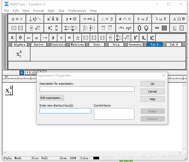Open the subscript and superscript templates palette
The height and width of the screenshot is (162, 189).
coord(53,28)
